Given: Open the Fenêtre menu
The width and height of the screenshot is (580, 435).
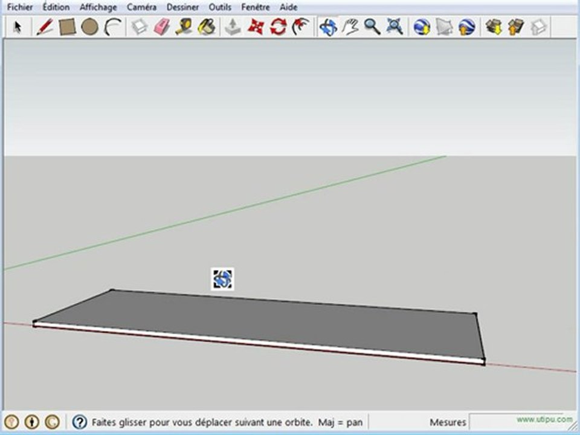Looking at the screenshot, I should [x=255, y=7].
